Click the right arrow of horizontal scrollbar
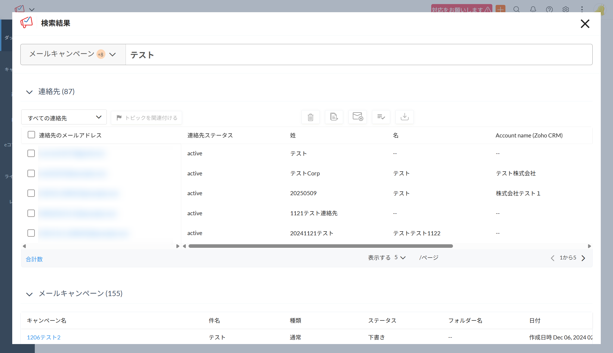 tap(589, 246)
